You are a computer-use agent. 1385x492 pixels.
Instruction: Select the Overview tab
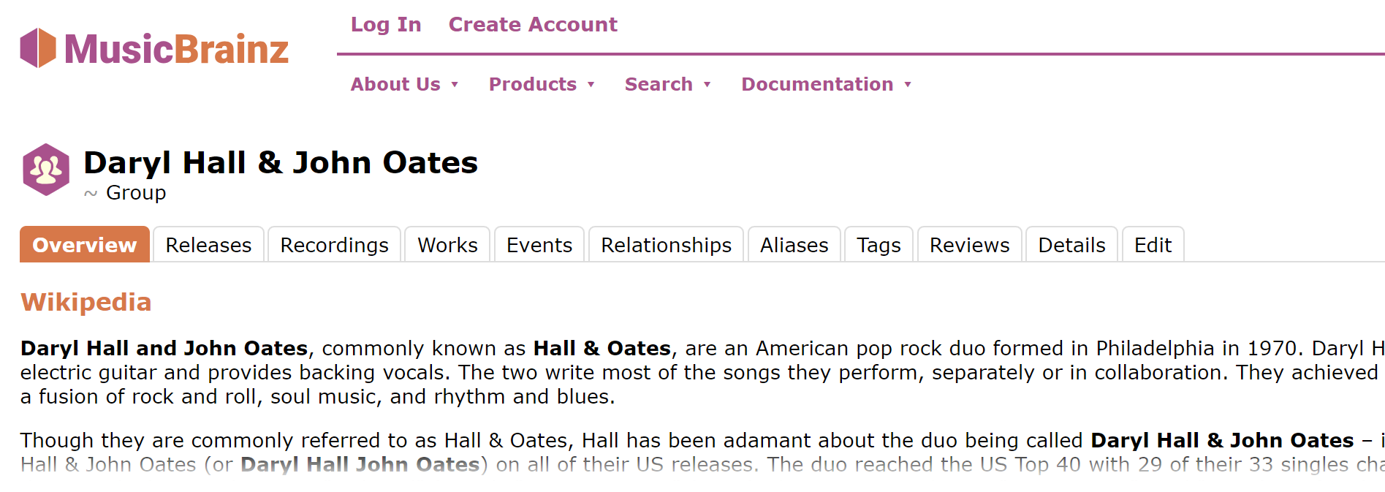[85, 245]
